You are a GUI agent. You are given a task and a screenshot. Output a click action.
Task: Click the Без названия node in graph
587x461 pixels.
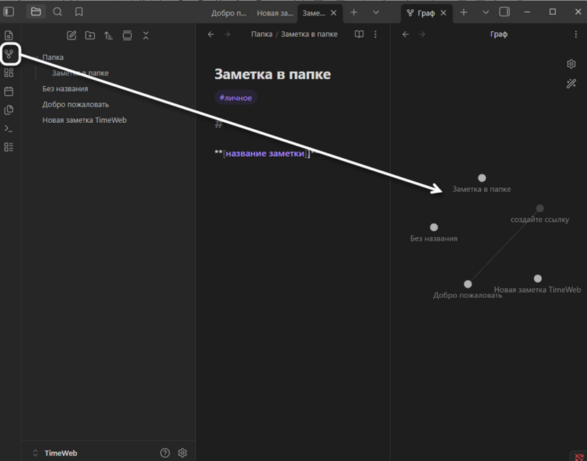(x=434, y=227)
